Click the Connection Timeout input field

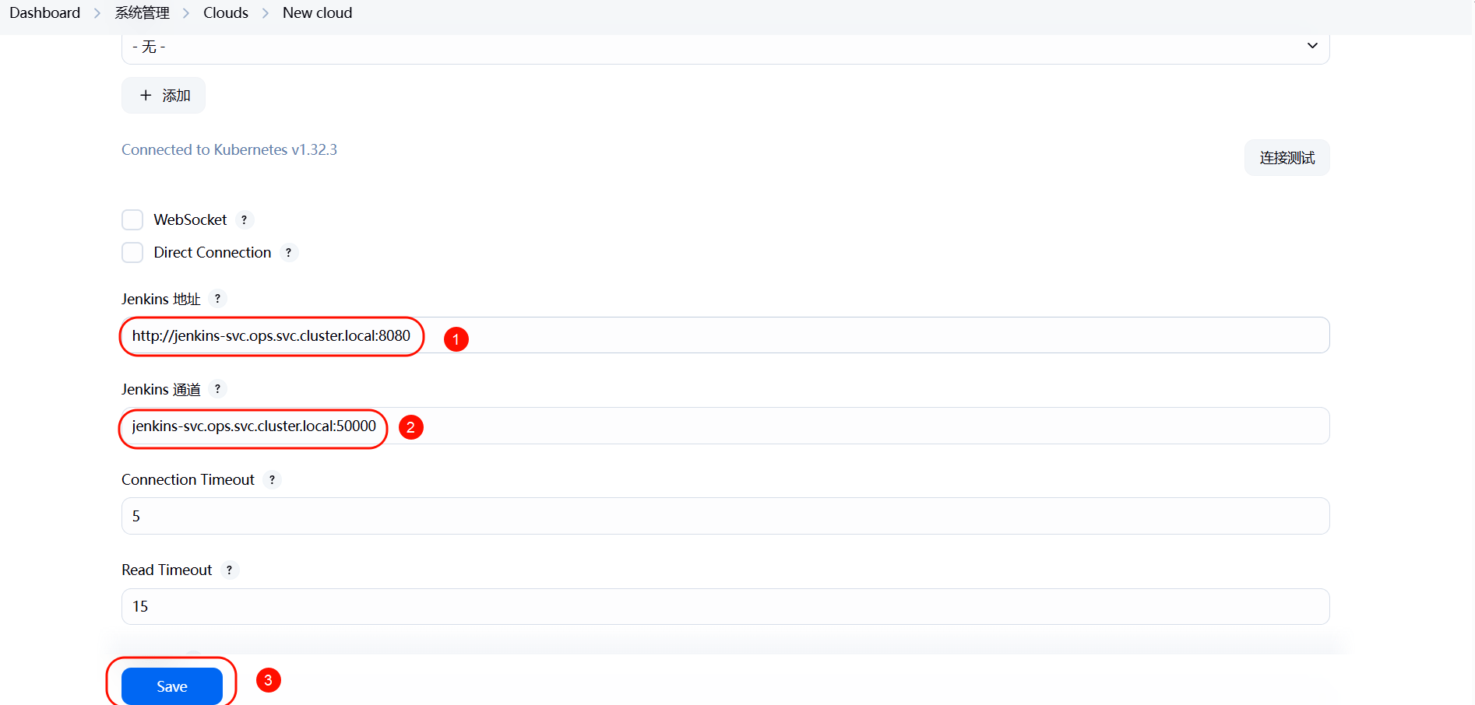[724, 517]
